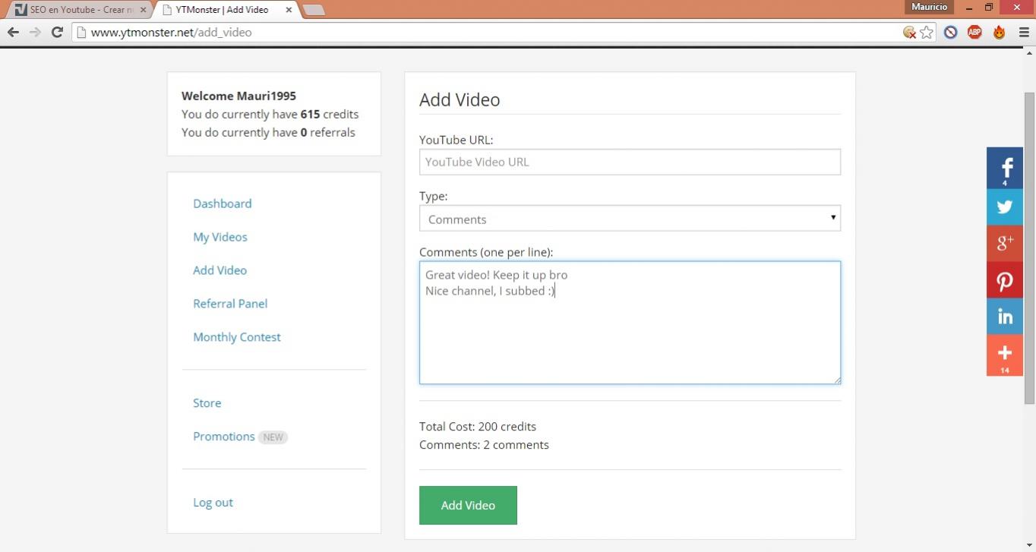
Task: Reload the page with refresh button
Action: pos(57,32)
